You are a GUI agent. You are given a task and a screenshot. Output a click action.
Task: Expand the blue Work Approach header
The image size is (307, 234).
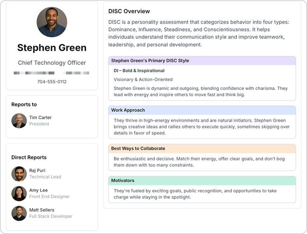202,110
